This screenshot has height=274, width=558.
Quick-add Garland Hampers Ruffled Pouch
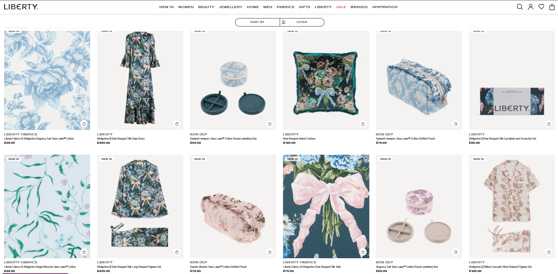(456, 124)
